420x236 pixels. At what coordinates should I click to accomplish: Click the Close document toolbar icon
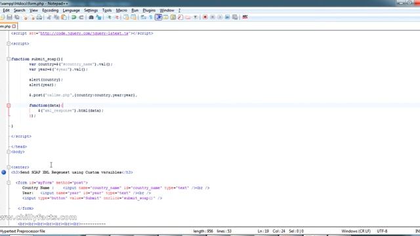click(26, 18)
